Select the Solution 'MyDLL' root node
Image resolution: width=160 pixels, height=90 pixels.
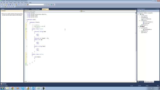[146, 13]
